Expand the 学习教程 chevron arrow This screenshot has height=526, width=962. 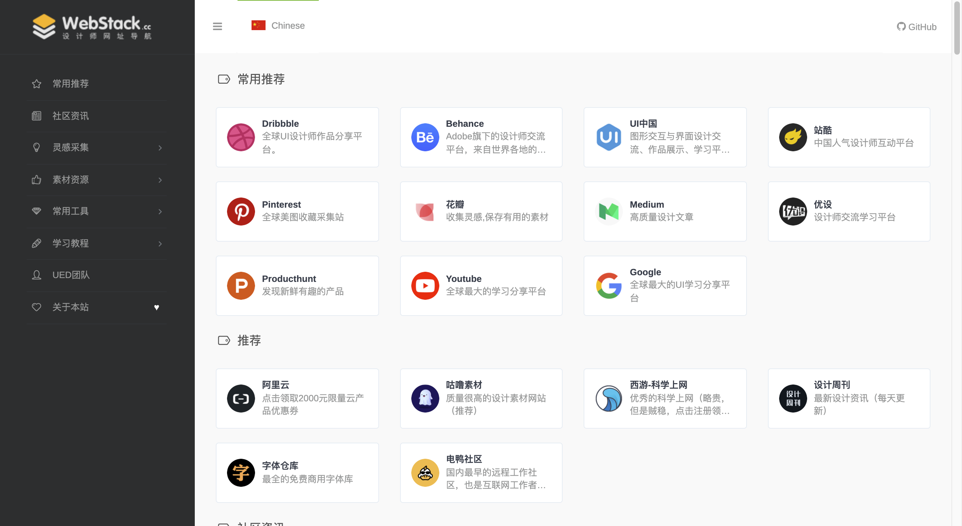[x=160, y=244]
